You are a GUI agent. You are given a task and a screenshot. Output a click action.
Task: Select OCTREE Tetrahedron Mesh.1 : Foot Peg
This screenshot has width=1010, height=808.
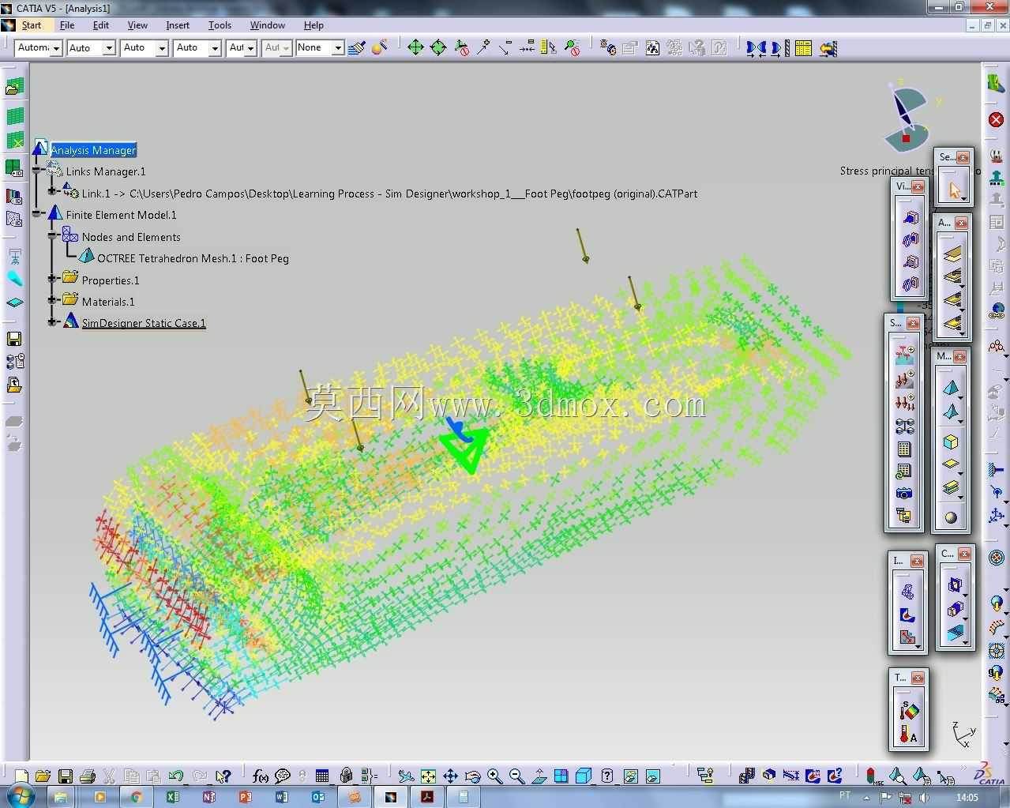(193, 258)
